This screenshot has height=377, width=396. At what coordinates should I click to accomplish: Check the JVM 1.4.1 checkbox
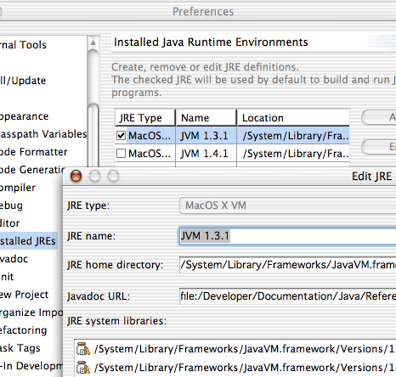click(x=121, y=154)
